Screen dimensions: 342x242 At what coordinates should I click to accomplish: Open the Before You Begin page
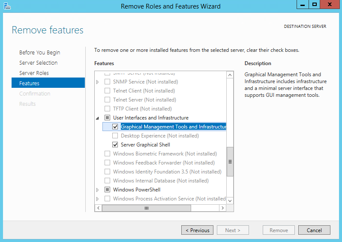pyautogui.click(x=40, y=53)
